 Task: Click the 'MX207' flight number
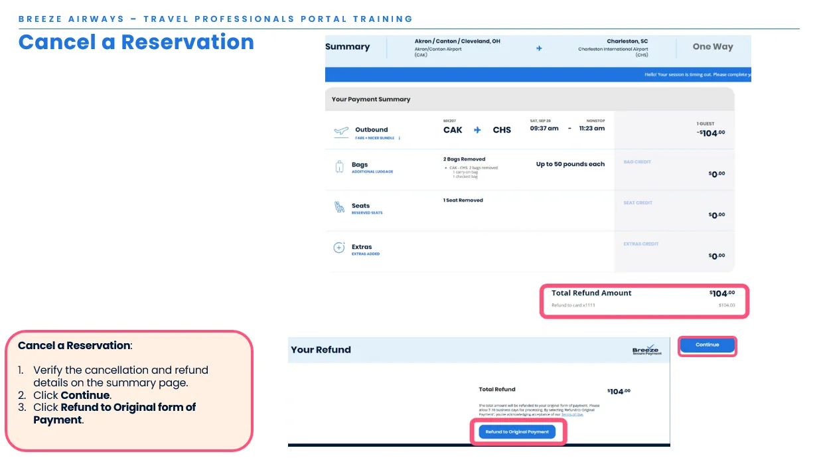(449, 121)
